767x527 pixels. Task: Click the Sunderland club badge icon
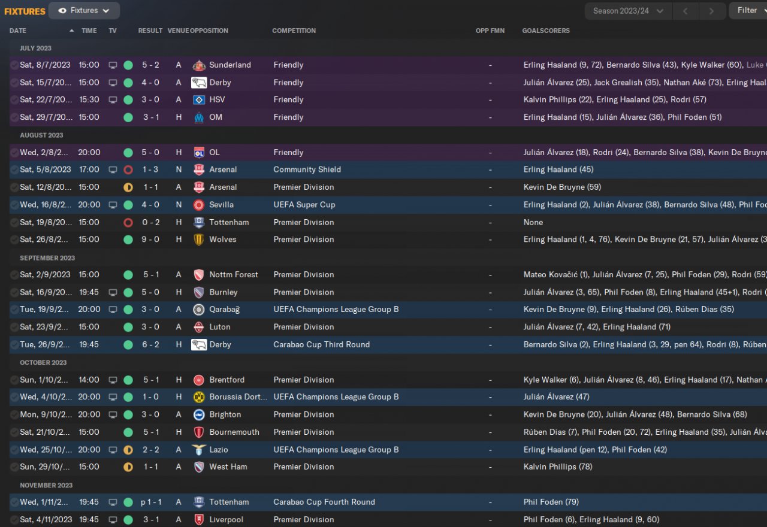199,65
